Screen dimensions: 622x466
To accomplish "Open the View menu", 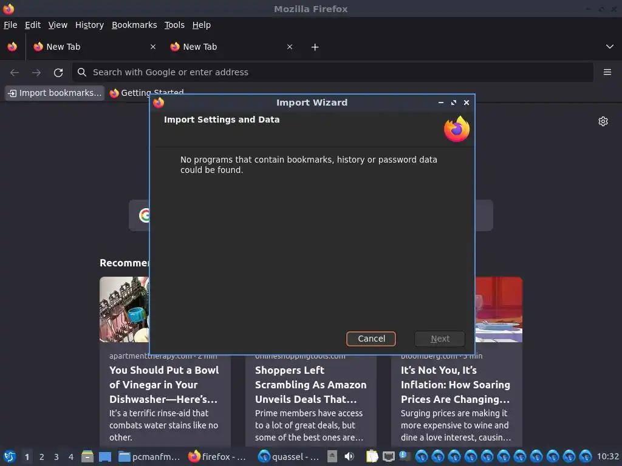I will point(58,25).
